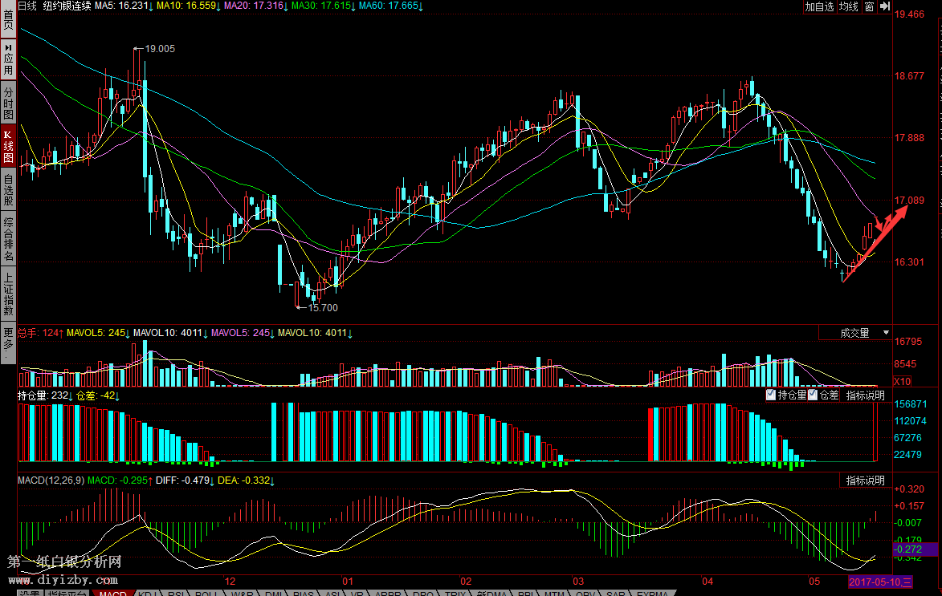Screen dimensions: 942x596
Task: Click 指标说明 in the MACD panel
Action: (x=865, y=480)
